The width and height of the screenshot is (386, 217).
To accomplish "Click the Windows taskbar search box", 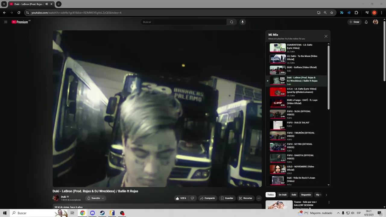I will tap(39, 213).
